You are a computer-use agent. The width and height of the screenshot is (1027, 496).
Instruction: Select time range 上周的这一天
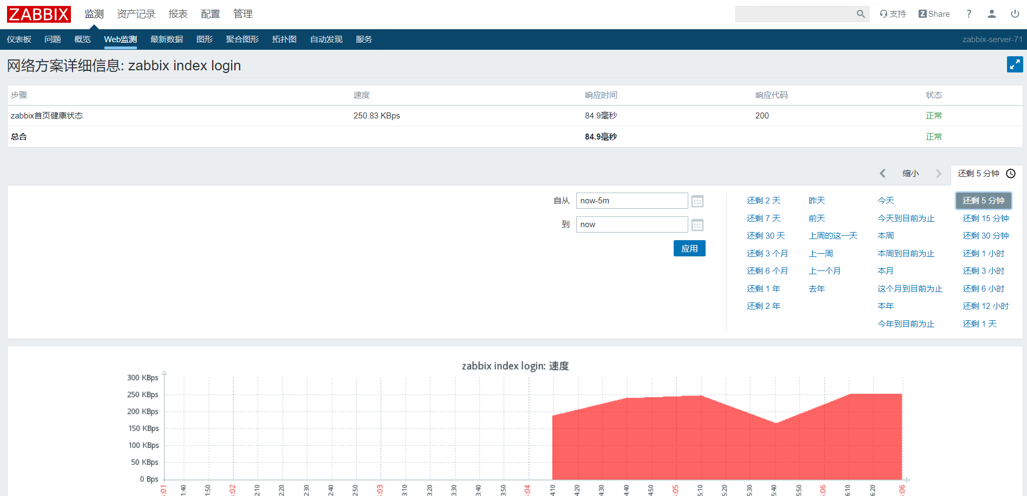(x=833, y=236)
